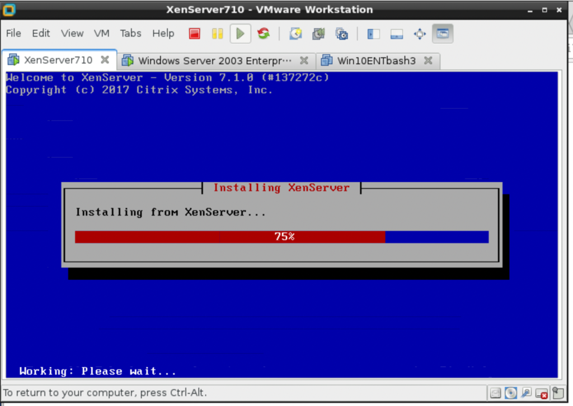Image resolution: width=573 pixels, height=406 pixels.
Task: Click the VMware Workstation title bar icon
Action: 9,9
